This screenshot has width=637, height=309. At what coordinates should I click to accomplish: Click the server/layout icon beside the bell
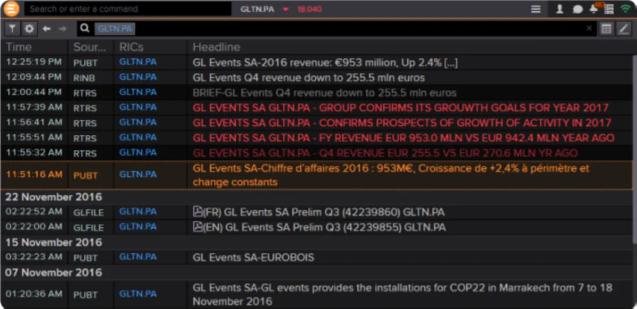pos(609,9)
